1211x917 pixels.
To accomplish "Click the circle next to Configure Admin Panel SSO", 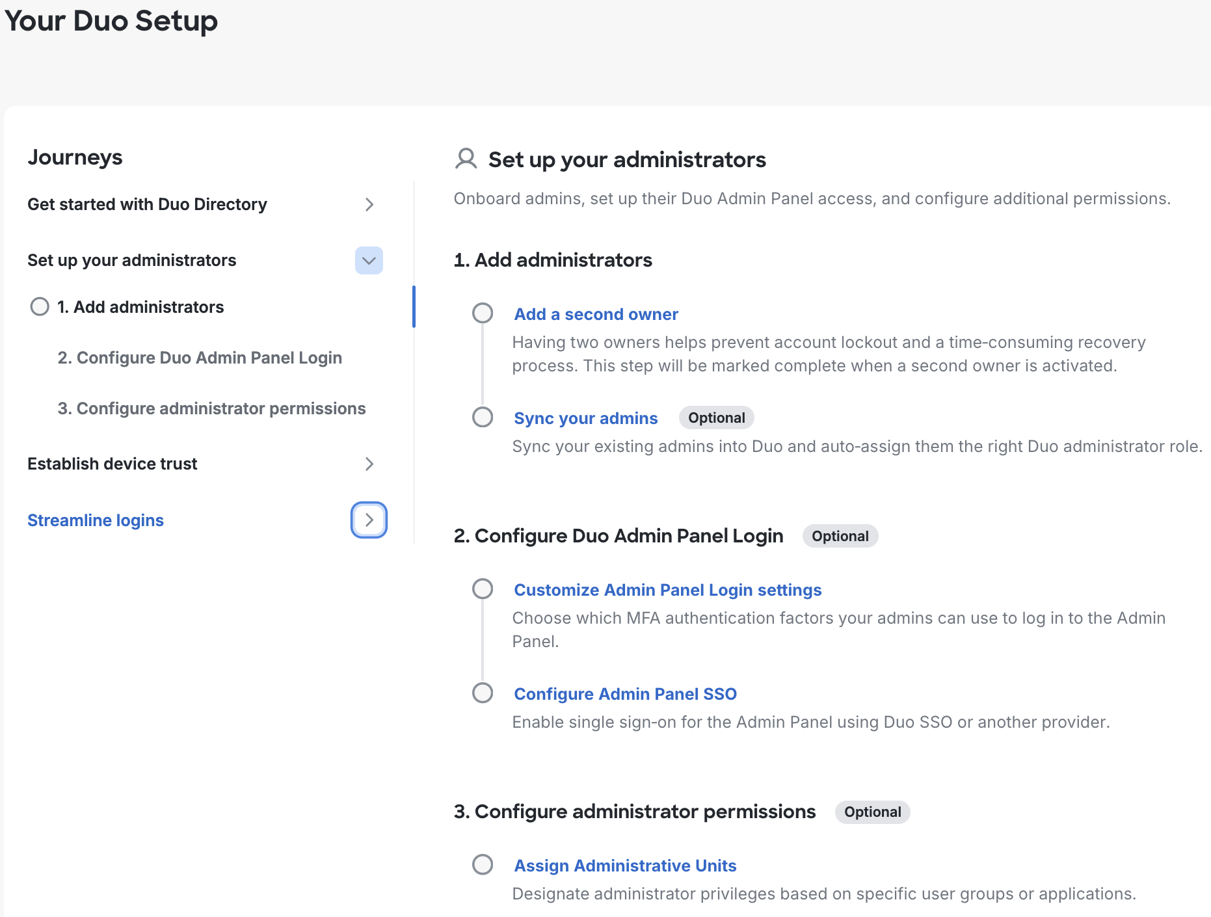I will coord(483,693).
